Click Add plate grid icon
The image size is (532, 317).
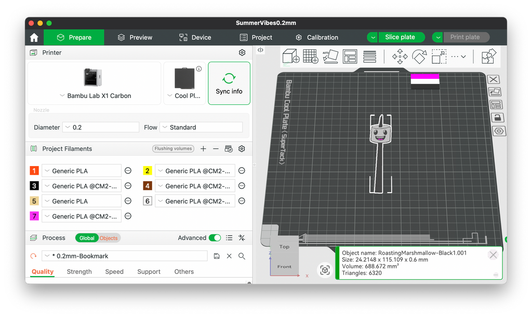pyautogui.click(x=311, y=57)
